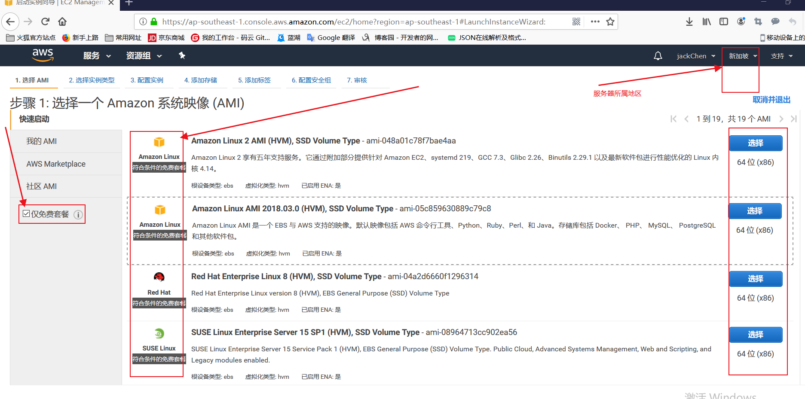Image resolution: width=805 pixels, height=399 pixels.
Task: Expand the 资源组 dropdown menu
Action: coord(144,56)
